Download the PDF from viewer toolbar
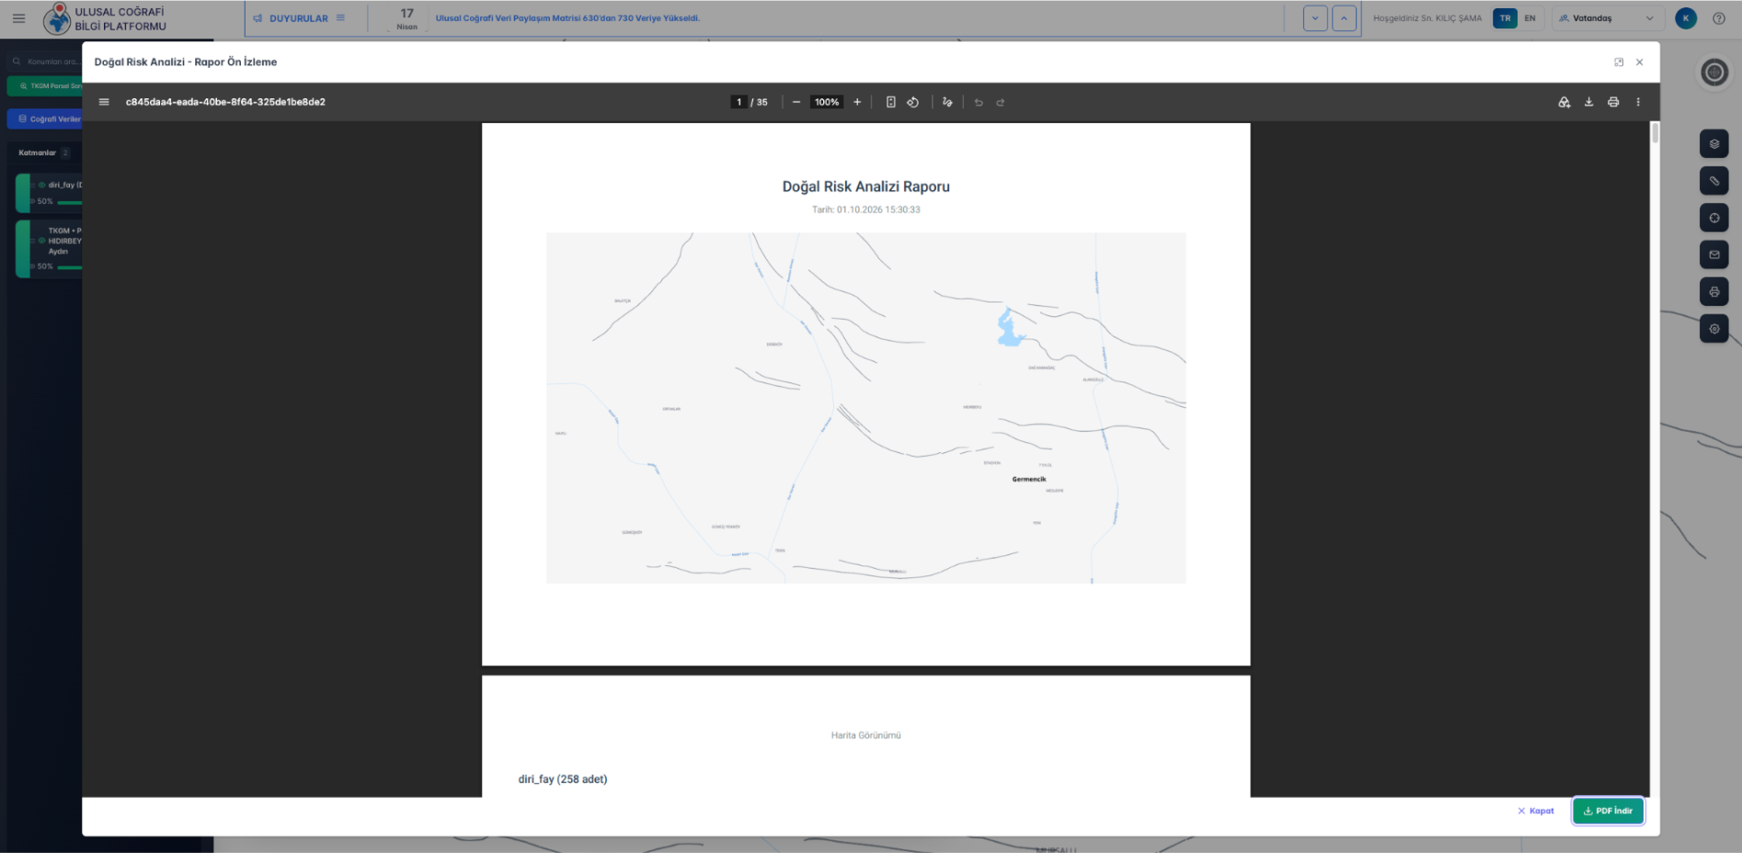Screen dimensions: 1742x853 1588,102
